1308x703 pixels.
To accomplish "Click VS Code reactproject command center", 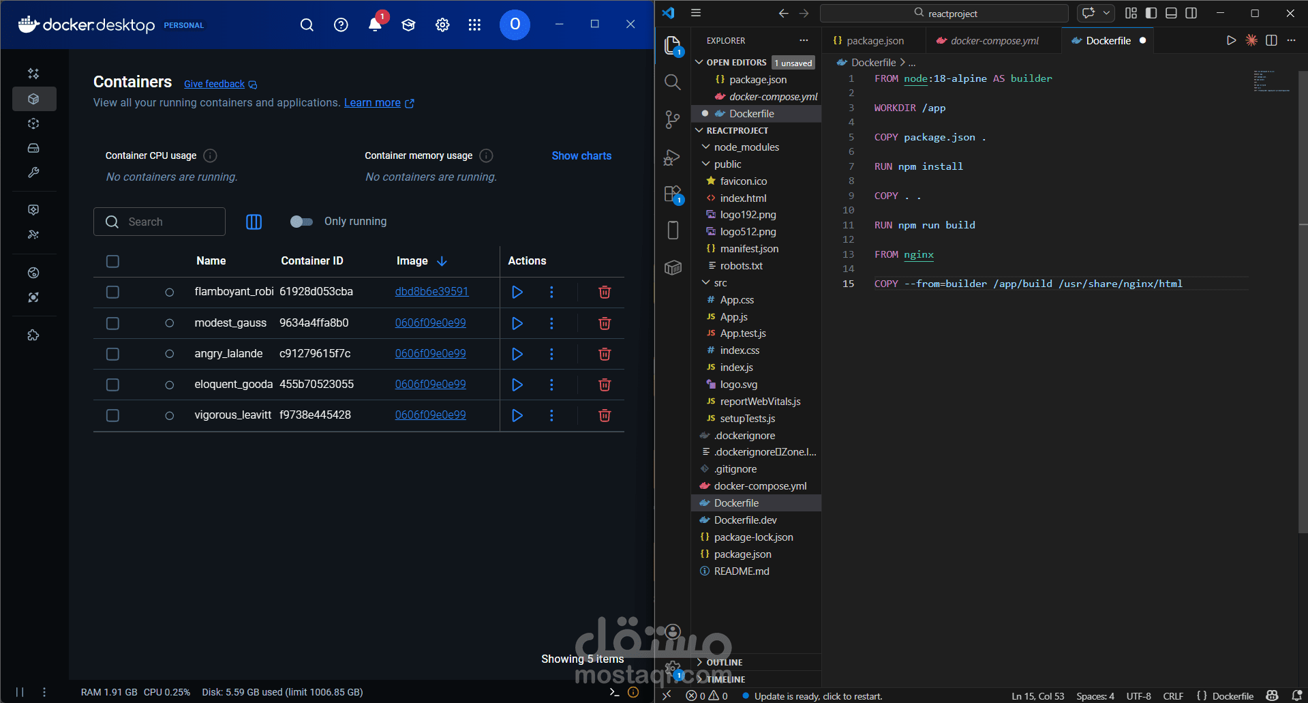I will click(x=944, y=13).
